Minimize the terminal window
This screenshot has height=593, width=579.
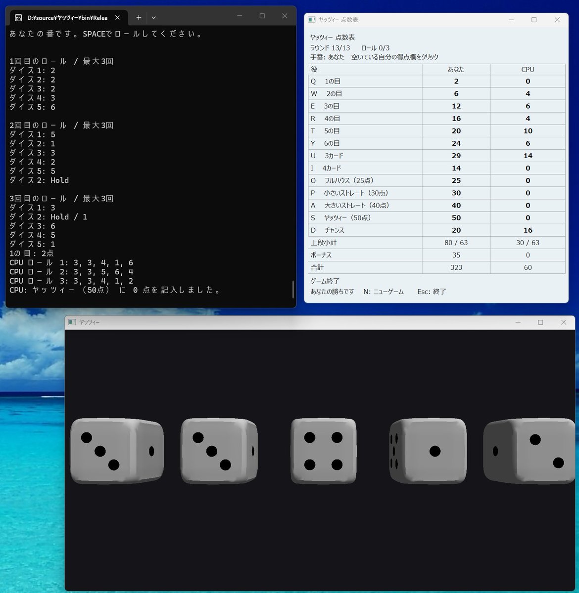tap(240, 16)
